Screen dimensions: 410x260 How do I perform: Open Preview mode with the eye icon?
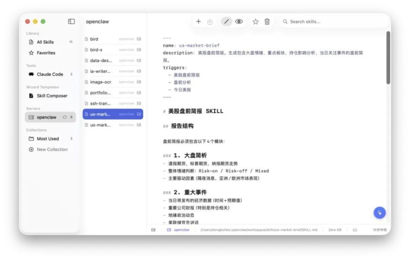pos(239,21)
